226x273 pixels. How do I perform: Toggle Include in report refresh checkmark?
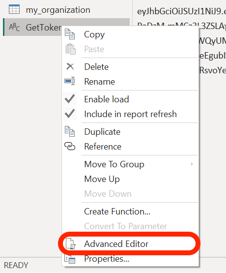click(70, 114)
